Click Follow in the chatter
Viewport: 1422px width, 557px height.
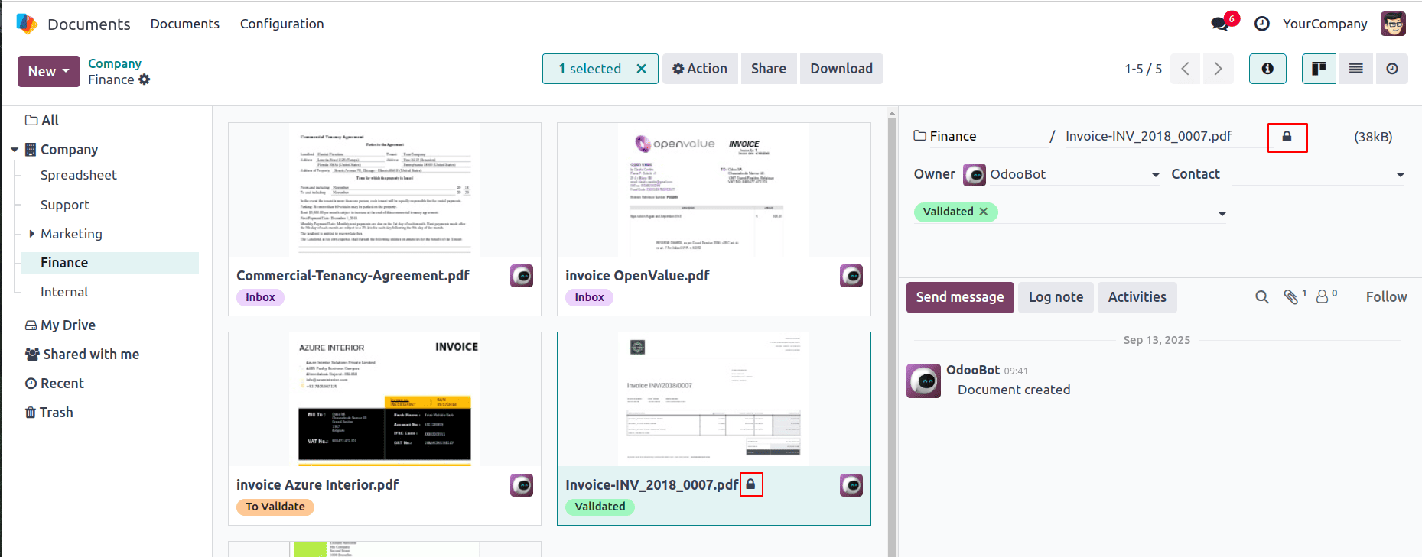pos(1386,297)
